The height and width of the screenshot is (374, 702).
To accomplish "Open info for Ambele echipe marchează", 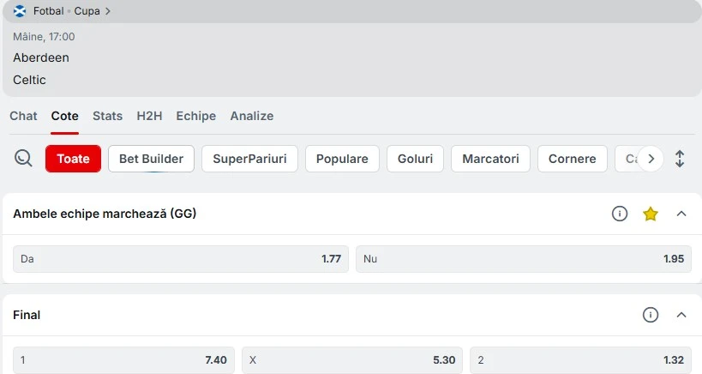I will (x=620, y=214).
